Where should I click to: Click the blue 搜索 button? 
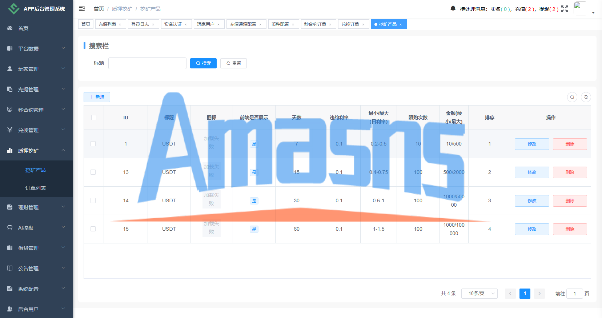click(x=203, y=63)
